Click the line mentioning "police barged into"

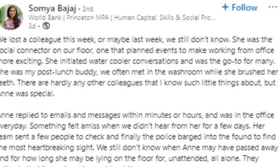point(136,136)
